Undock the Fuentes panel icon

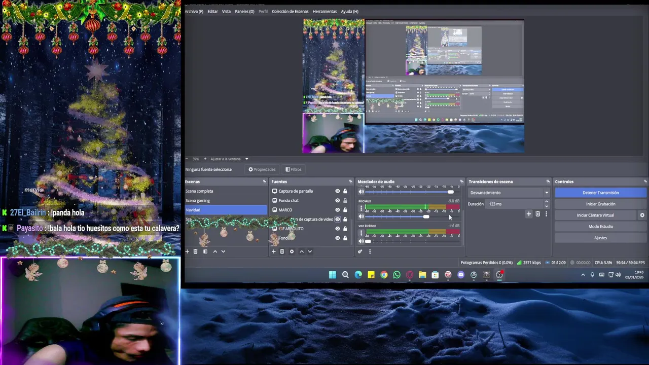[x=350, y=181]
